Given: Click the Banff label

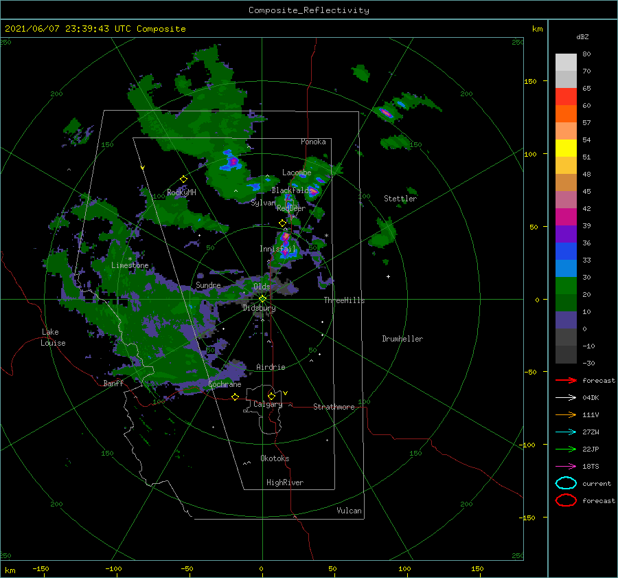Looking at the screenshot, I should point(113,383).
